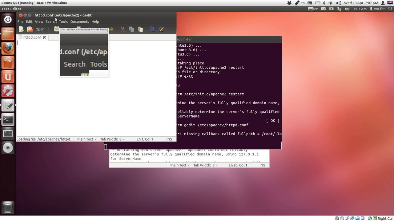Open Plain Text language dropdown in front gedit
This screenshot has height=221, width=394.
coord(87,139)
